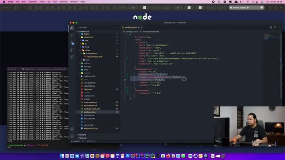
Task: Open the Extensions view in activity bar
Action: click(x=72, y=57)
